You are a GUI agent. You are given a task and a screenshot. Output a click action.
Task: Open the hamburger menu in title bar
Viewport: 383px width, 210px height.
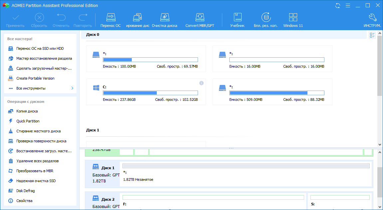(348, 5)
